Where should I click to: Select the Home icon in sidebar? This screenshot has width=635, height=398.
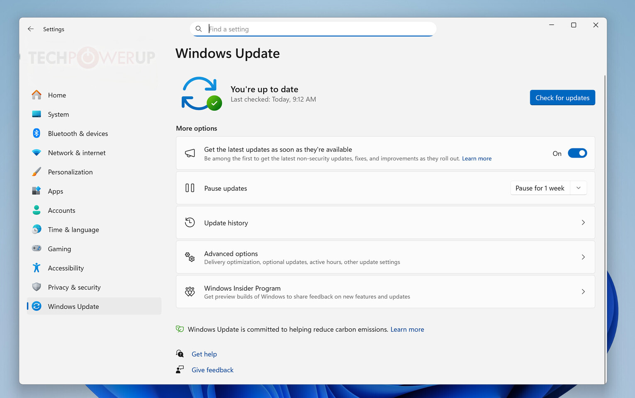click(36, 95)
